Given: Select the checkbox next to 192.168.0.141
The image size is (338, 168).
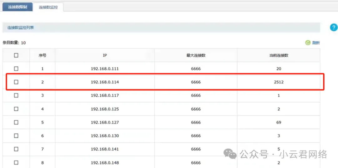Looking at the screenshot, I should pos(16,149).
